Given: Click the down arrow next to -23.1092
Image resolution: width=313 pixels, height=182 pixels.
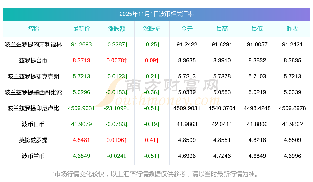Looking at the screenshot, I should (128, 108).
